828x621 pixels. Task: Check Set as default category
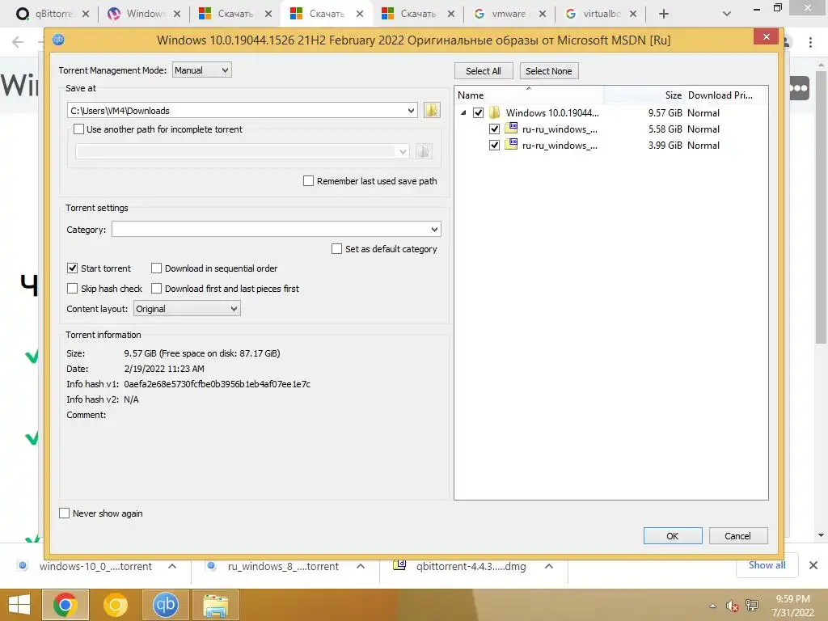tap(336, 248)
